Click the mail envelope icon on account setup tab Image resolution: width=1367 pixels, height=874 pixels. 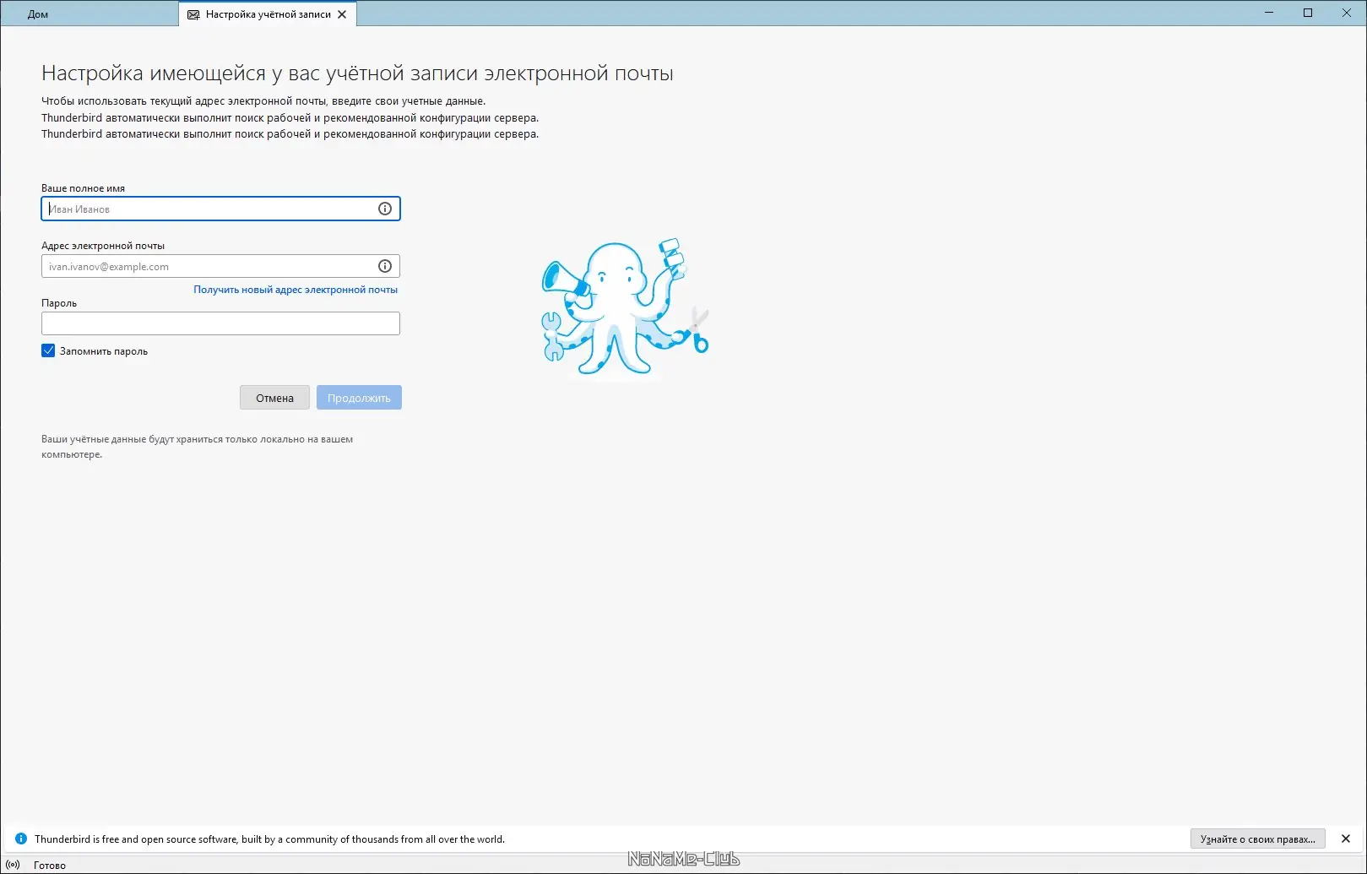pos(193,14)
